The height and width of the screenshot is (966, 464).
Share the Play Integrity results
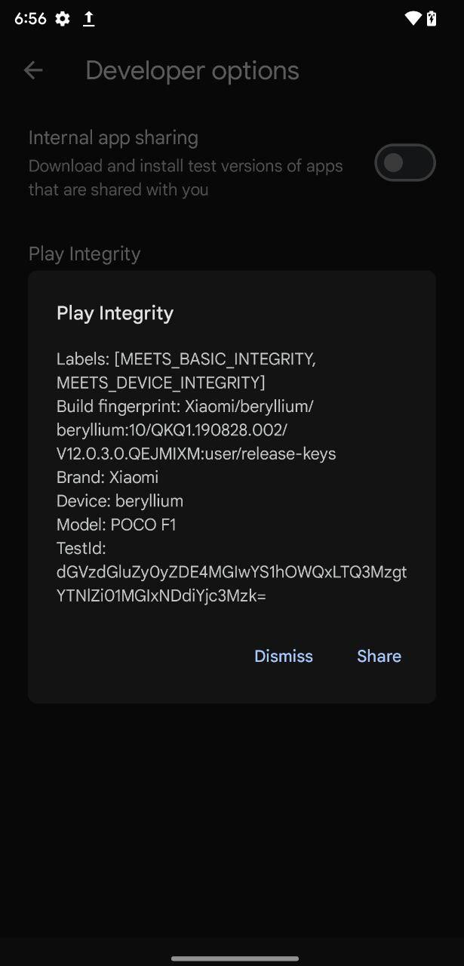coord(379,656)
